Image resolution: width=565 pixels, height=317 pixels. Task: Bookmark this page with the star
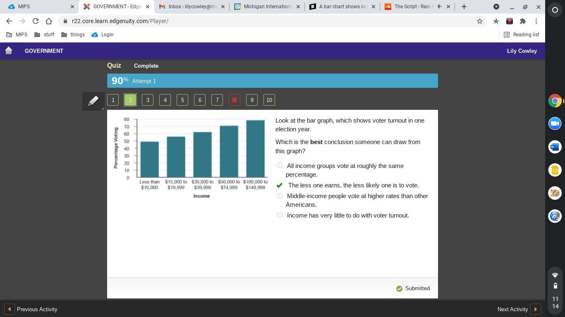tap(480, 21)
